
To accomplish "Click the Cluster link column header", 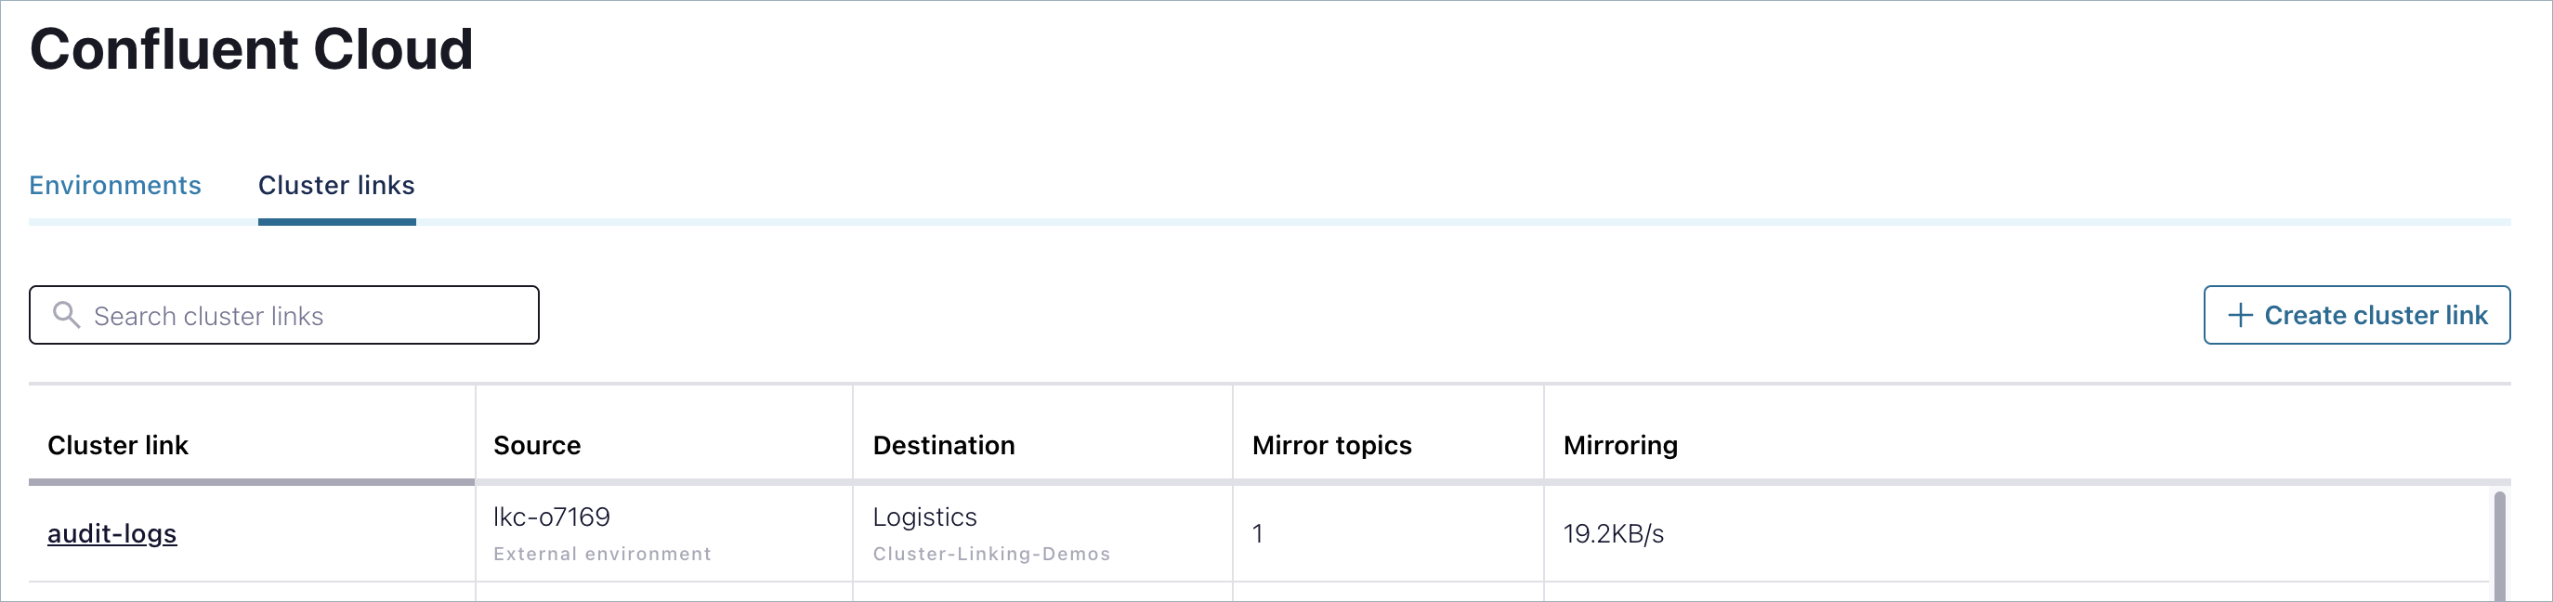I will click(x=118, y=445).
